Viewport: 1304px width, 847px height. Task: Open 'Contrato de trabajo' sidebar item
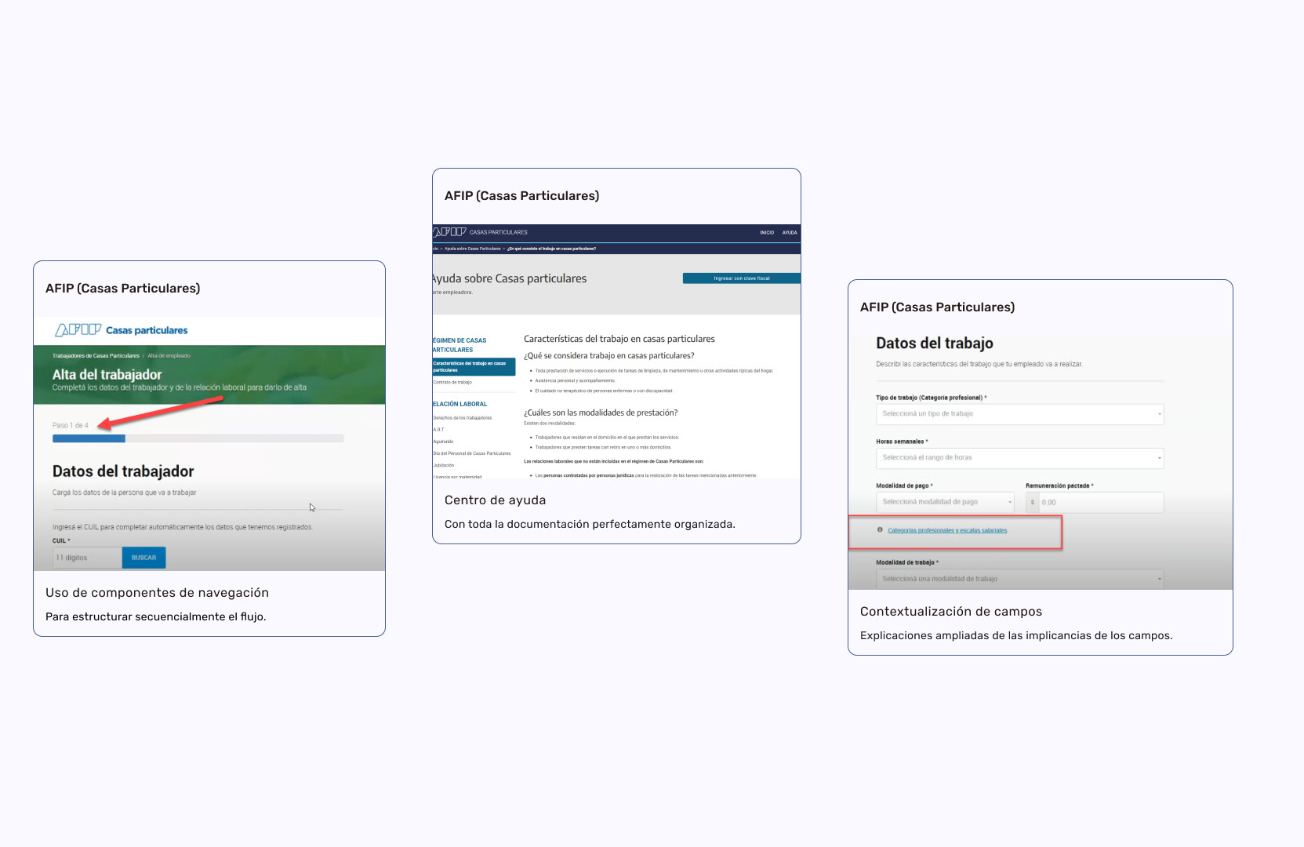tap(452, 383)
